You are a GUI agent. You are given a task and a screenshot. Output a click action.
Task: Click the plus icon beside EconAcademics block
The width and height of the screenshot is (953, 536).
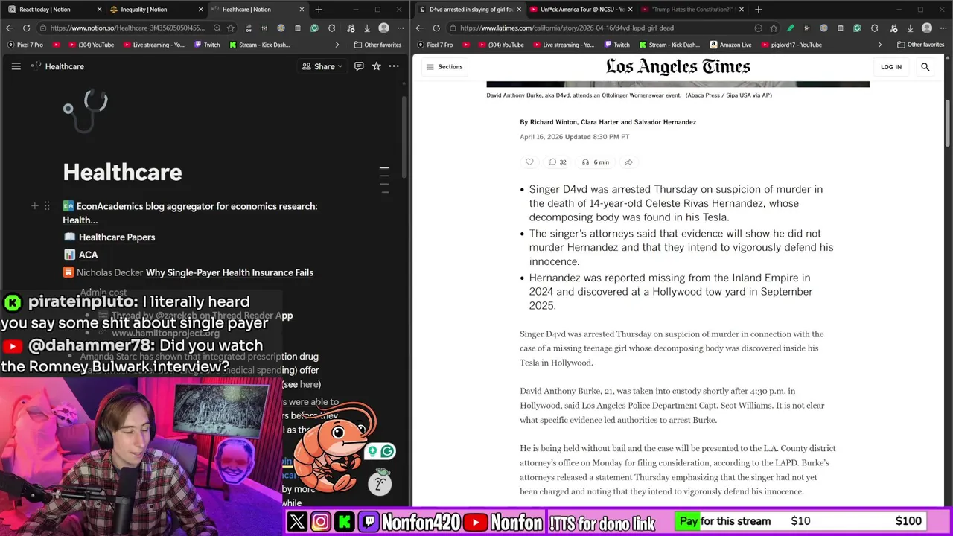[x=34, y=206]
